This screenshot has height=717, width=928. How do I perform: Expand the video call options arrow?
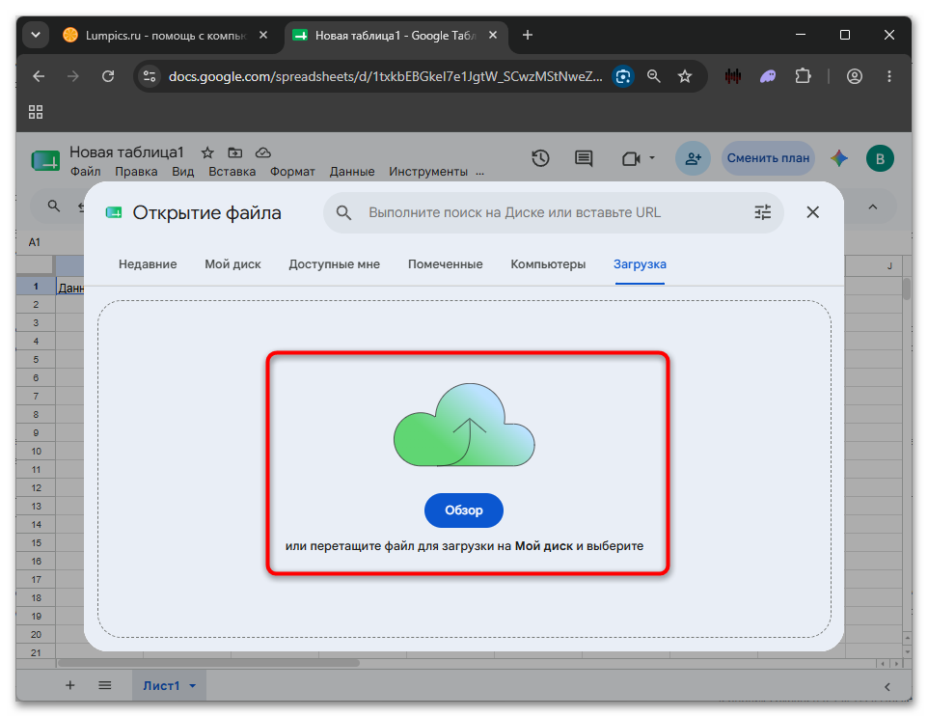pos(651,158)
